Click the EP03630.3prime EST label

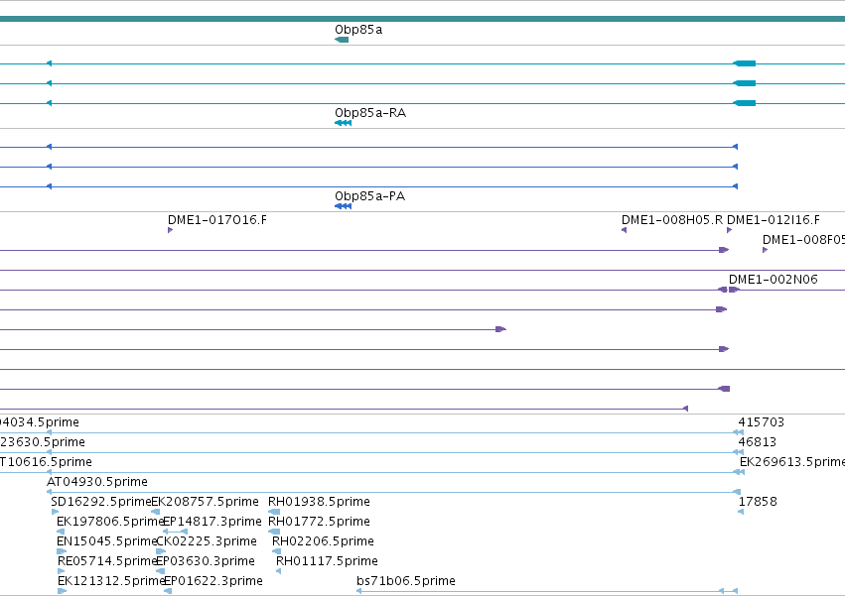tap(206, 561)
